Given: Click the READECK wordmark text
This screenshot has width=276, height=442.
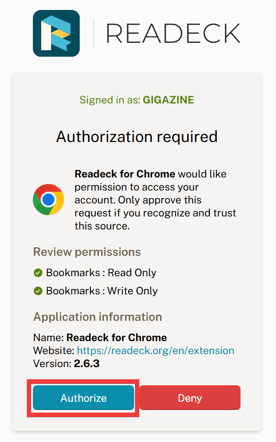Looking at the screenshot, I should click(173, 33).
